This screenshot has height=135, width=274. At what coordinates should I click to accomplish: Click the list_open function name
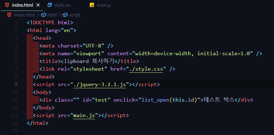click(155, 100)
